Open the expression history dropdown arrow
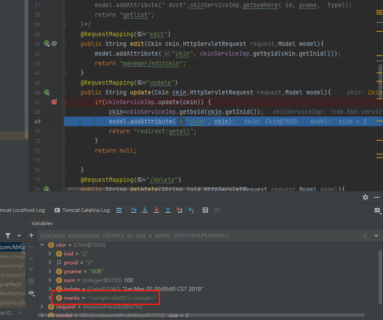383x320 pixels. coord(376,236)
